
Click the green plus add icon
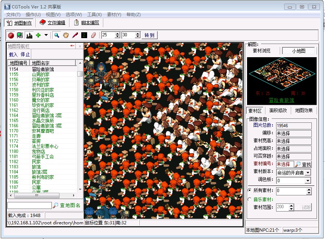pos(38,35)
